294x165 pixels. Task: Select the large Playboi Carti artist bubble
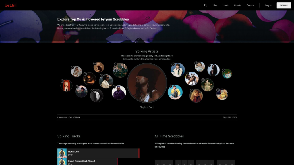147,83
